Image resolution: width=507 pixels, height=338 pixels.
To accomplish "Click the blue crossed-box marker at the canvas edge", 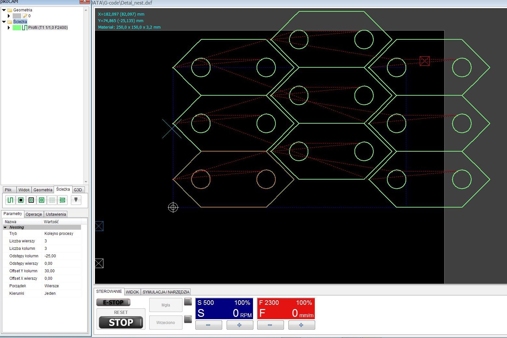I will pos(99,226).
